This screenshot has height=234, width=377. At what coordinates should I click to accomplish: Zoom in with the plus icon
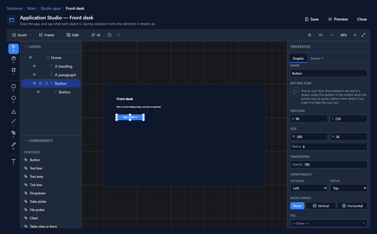pos(355,35)
